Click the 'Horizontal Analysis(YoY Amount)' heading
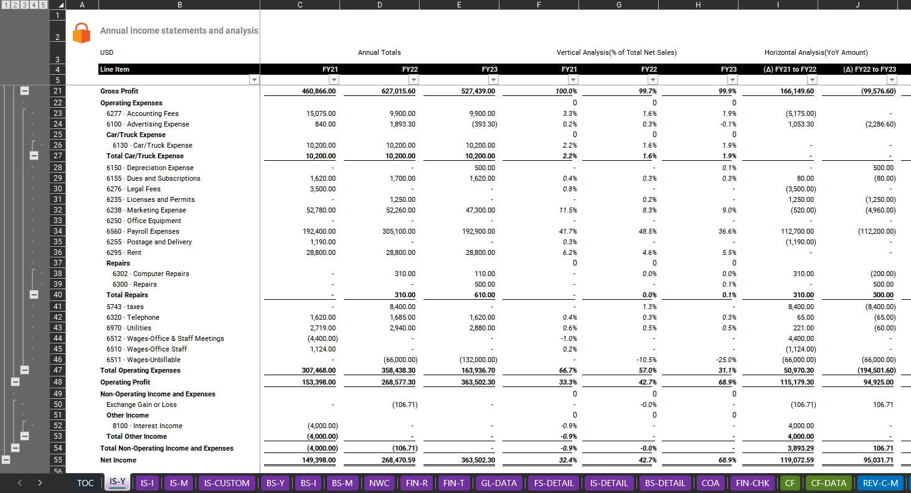This screenshot has height=493, width=911. (816, 52)
